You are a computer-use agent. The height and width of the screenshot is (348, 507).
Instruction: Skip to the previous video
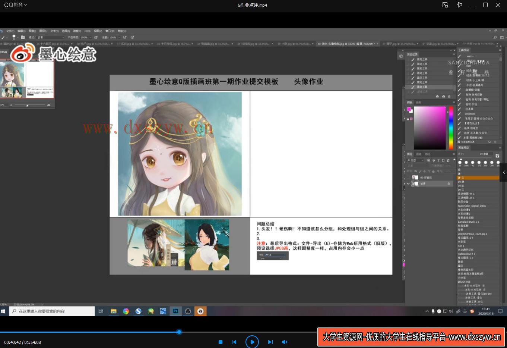(234, 342)
